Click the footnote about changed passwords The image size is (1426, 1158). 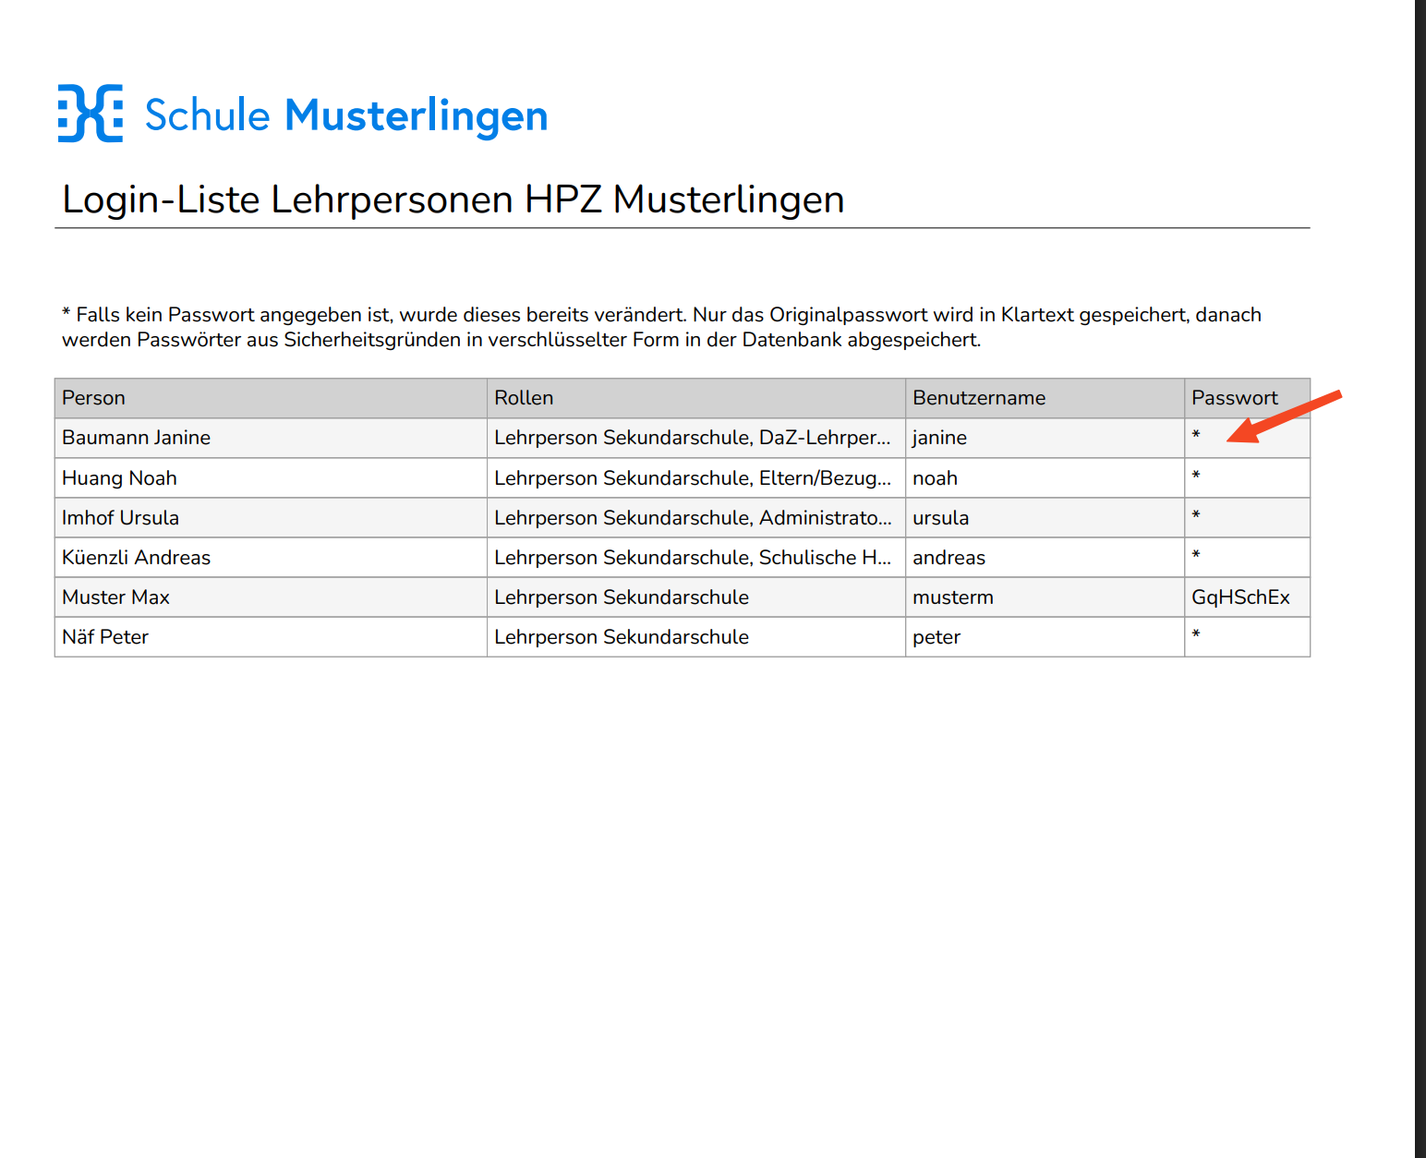point(661,327)
